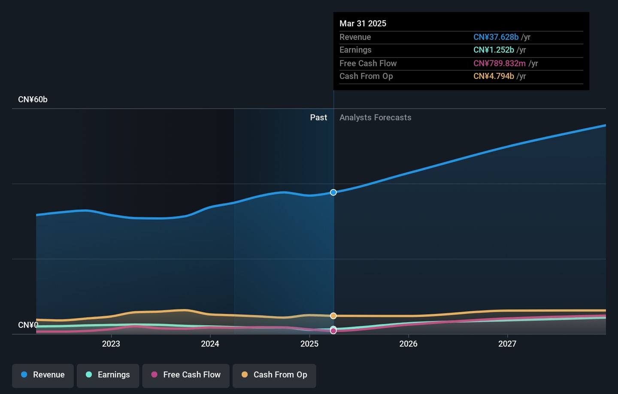Select the 2023 x-axis label
The image size is (618, 394).
111,344
